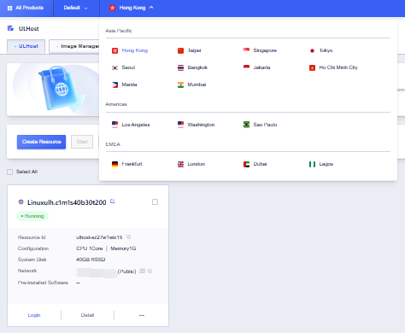Switch to the Image Manager tab
This screenshot has width=405, height=333.
coord(74,46)
